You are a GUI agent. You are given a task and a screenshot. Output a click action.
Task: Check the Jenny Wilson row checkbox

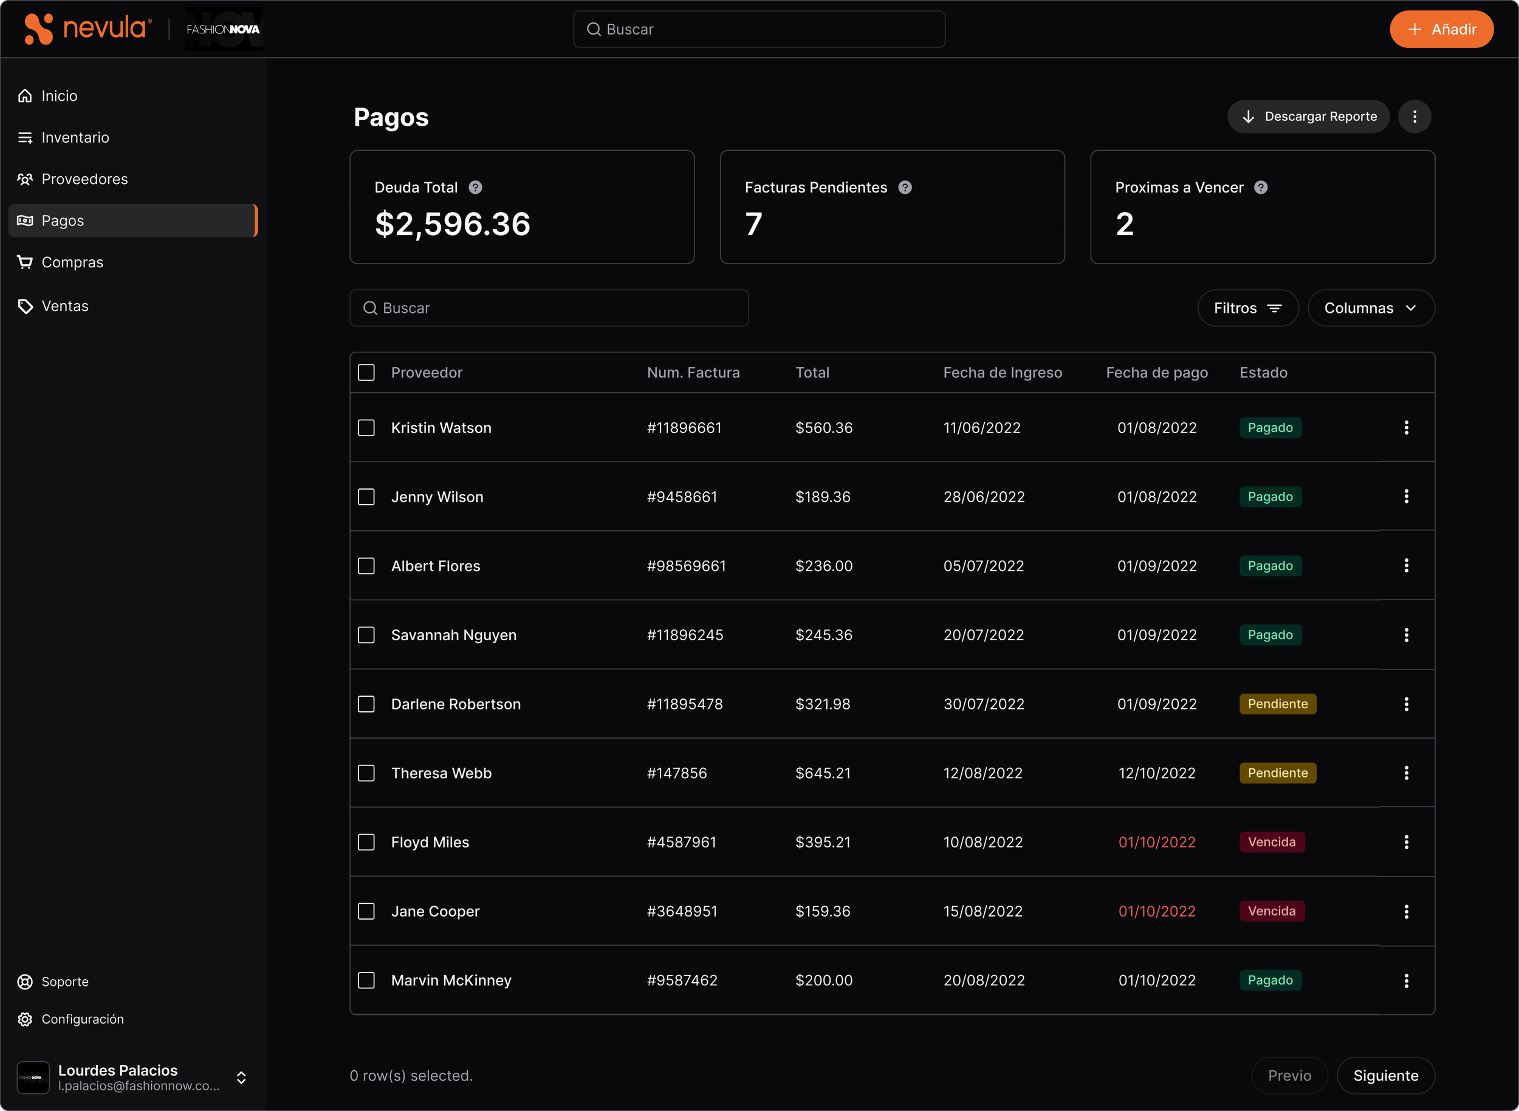[x=366, y=497]
